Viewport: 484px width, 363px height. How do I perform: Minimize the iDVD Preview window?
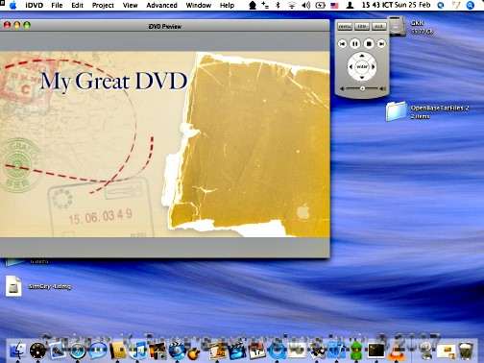click(x=17, y=25)
